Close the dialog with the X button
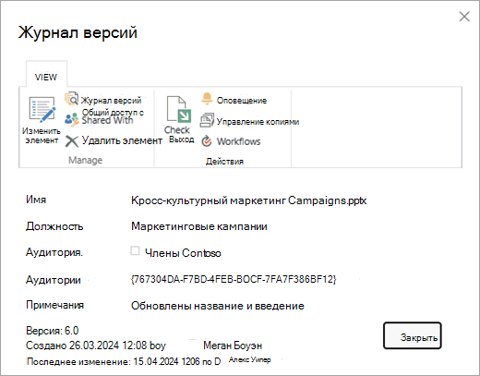The height and width of the screenshot is (376, 480). point(464,17)
